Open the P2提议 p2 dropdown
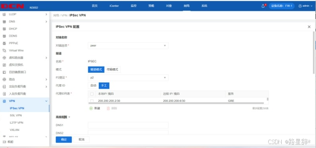The image size is (316, 148). coord(128,78)
